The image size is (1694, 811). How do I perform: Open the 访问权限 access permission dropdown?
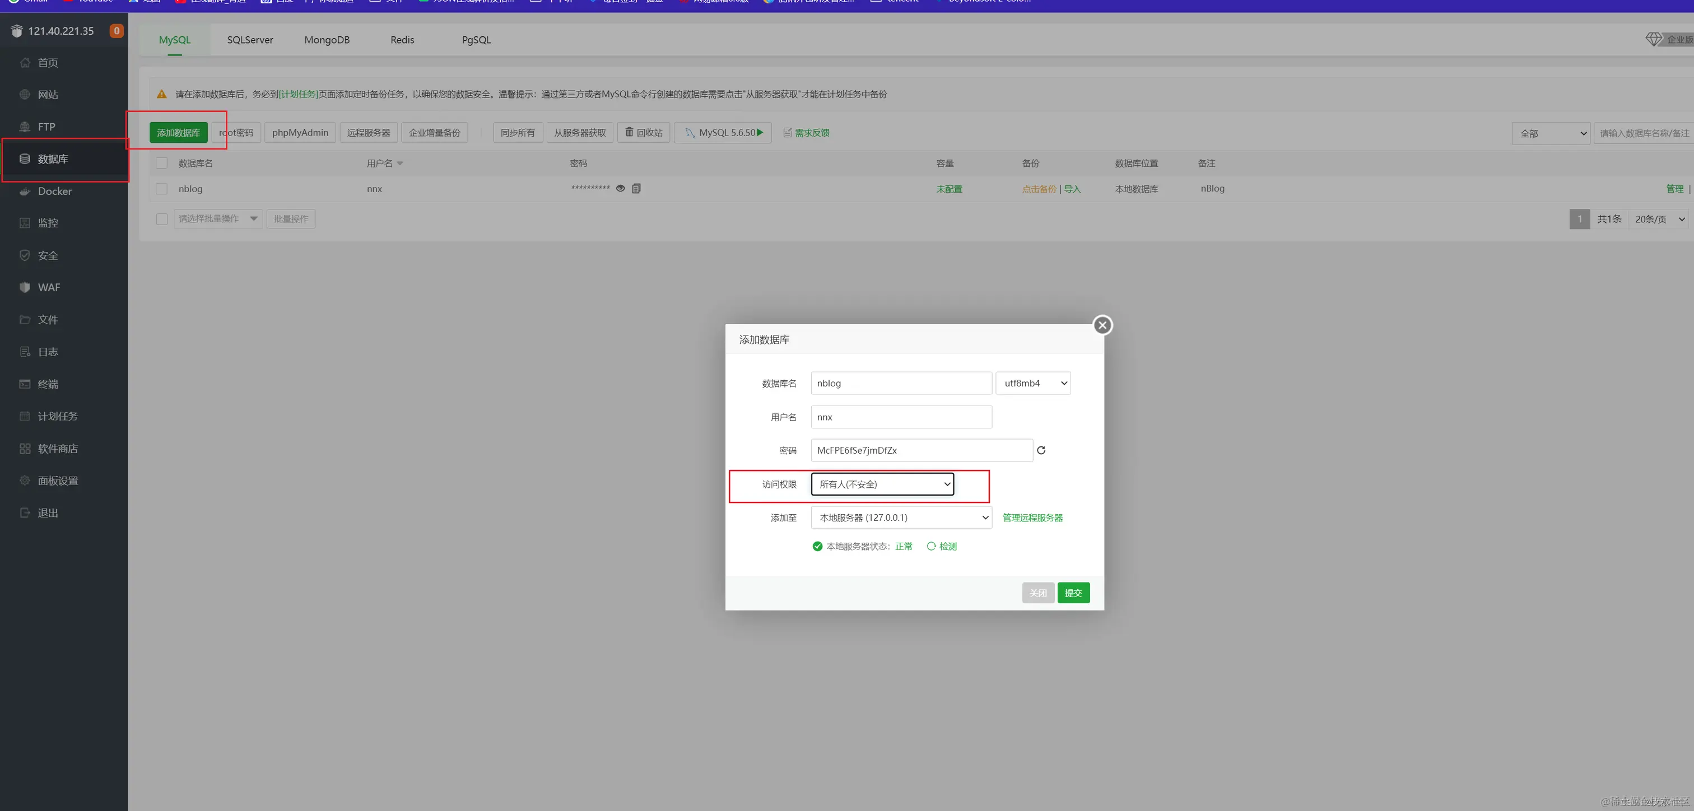tap(882, 484)
